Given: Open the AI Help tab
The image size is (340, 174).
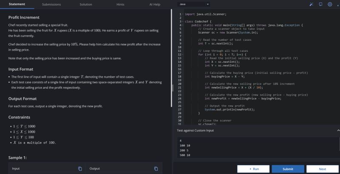Looking at the screenshot, I should pos(155,4).
